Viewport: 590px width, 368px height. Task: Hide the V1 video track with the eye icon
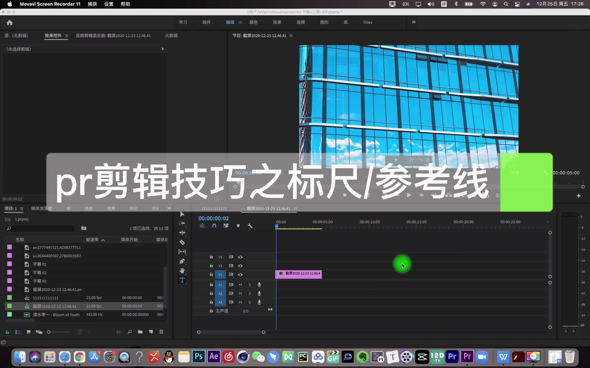[x=240, y=275]
